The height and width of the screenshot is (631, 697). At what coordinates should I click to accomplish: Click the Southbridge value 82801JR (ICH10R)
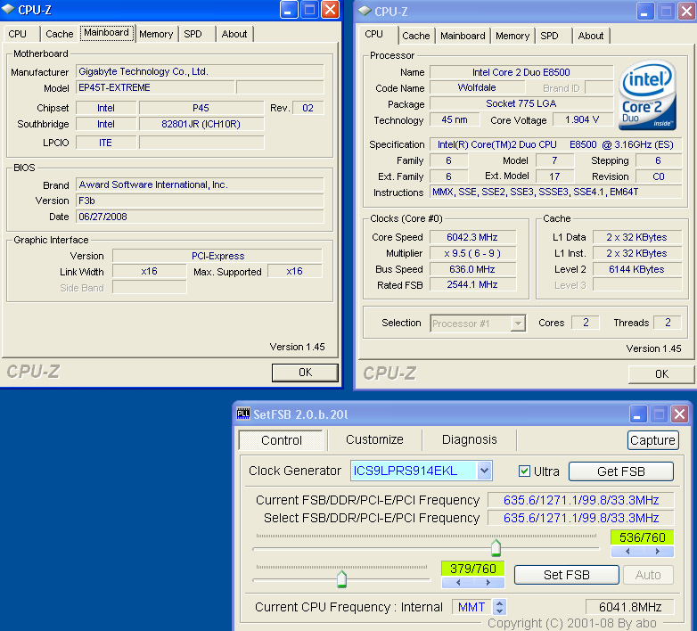(x=201, y=124)
